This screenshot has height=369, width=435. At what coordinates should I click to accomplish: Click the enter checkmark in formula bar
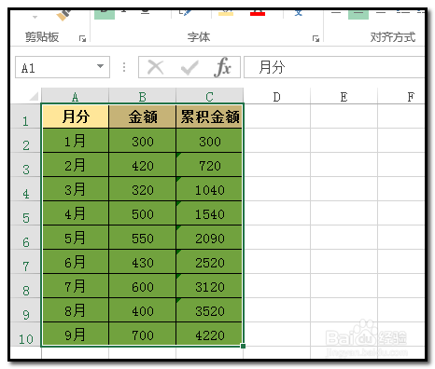pos(189,67)
